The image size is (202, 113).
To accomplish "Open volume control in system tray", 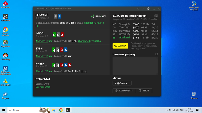I will coord(177,110).
